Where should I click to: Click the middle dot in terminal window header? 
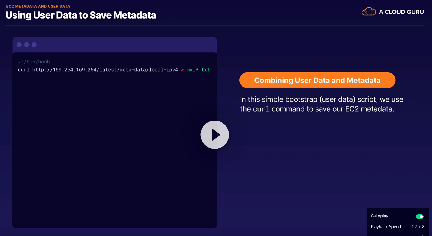point(26,45)
